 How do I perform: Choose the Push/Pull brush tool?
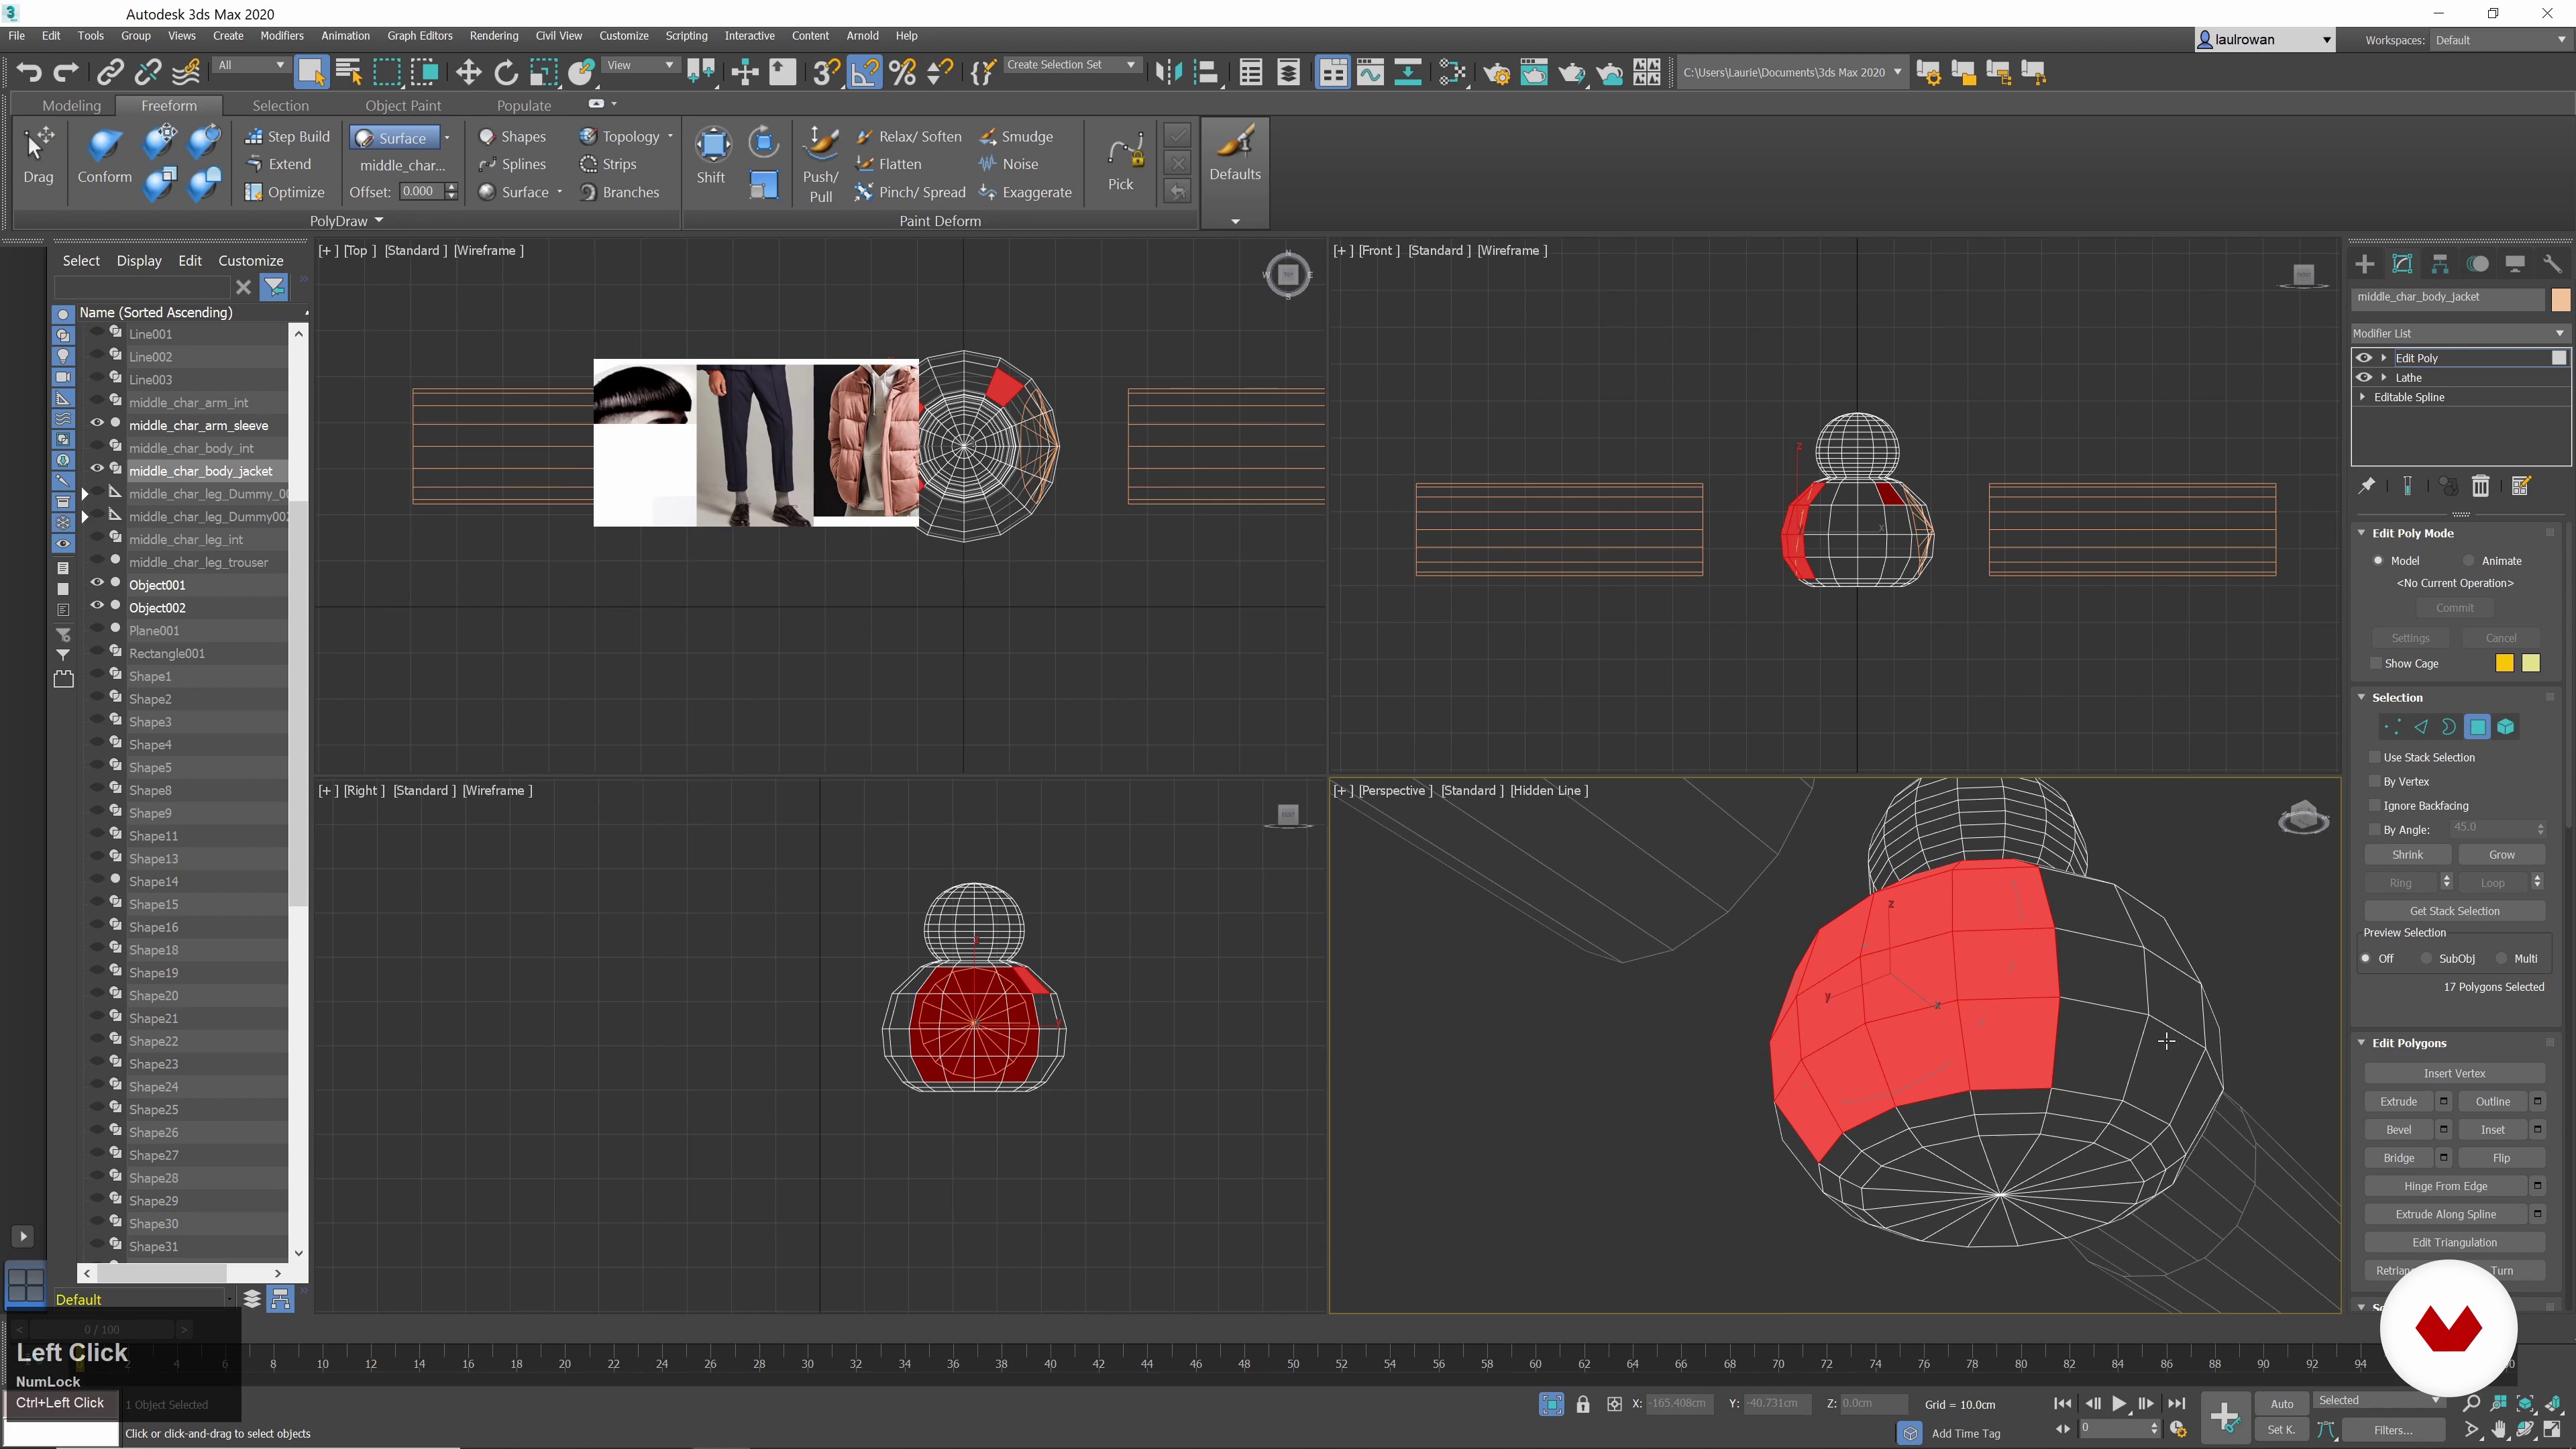coord(821,164)
